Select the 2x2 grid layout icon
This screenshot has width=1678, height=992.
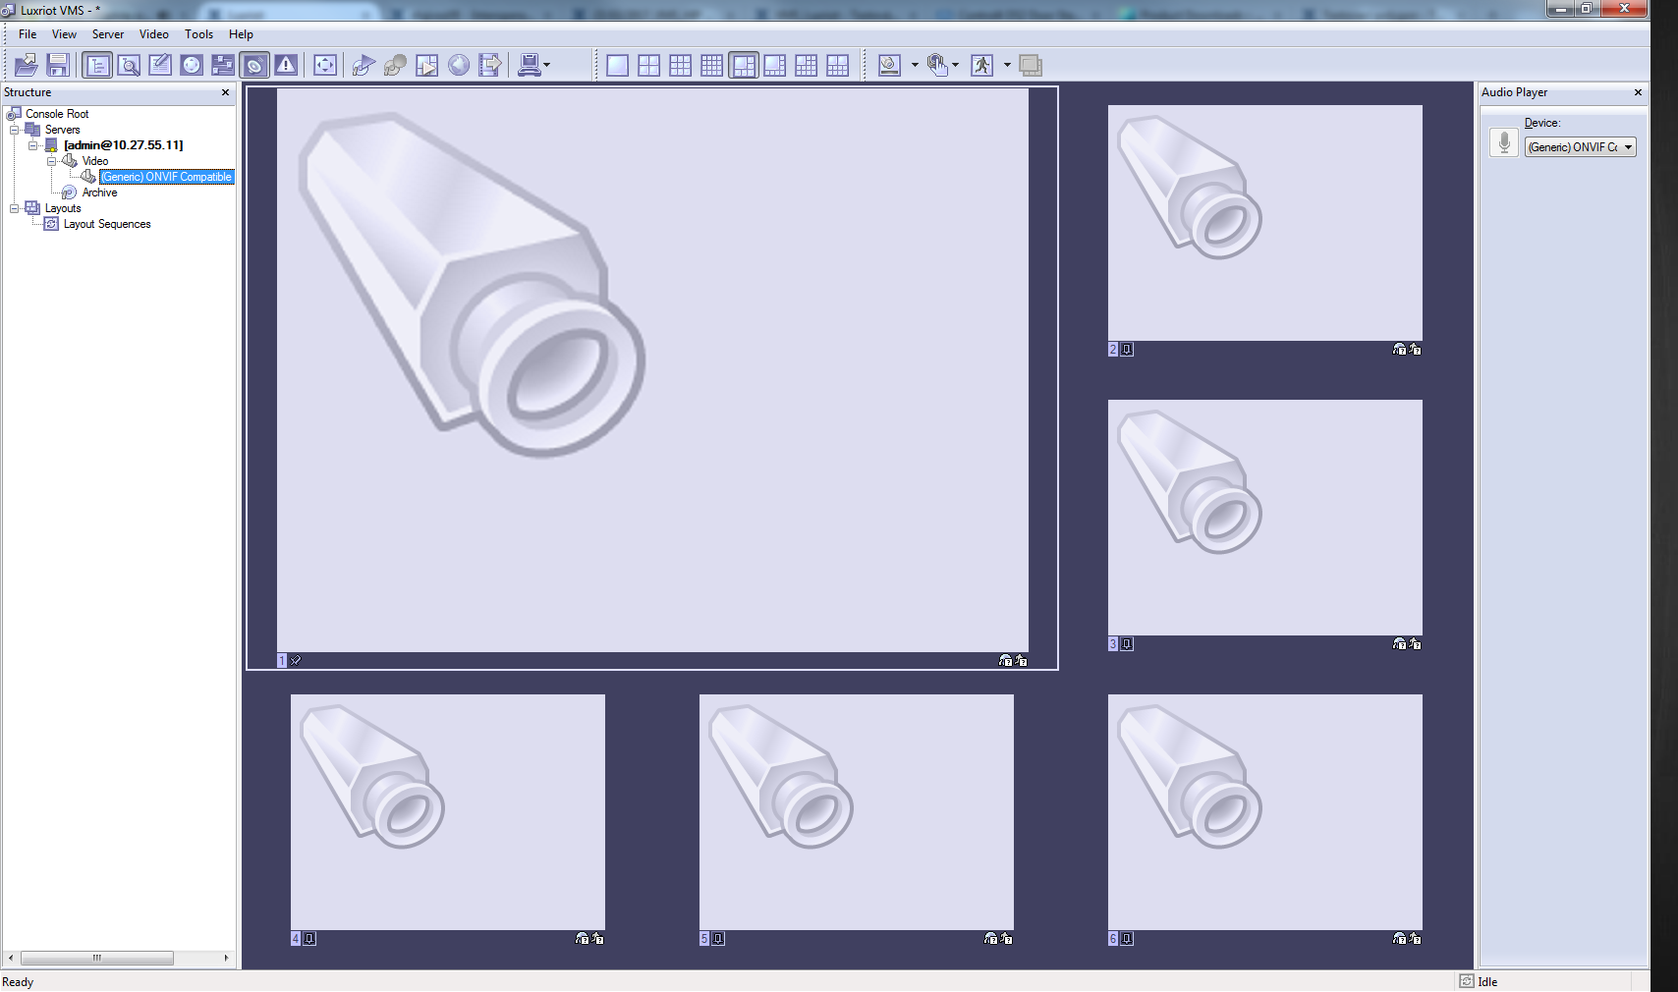(648, 66)
